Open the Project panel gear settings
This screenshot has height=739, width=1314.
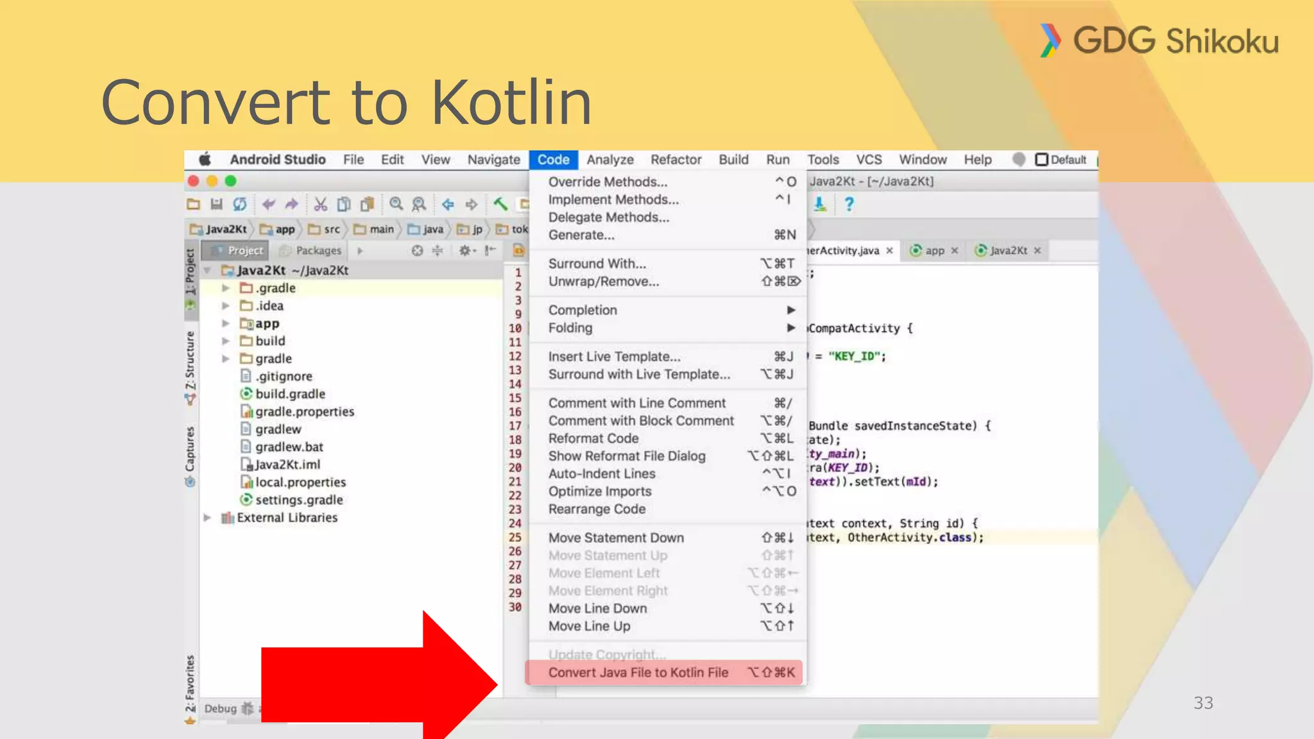(x=466, y=251)
